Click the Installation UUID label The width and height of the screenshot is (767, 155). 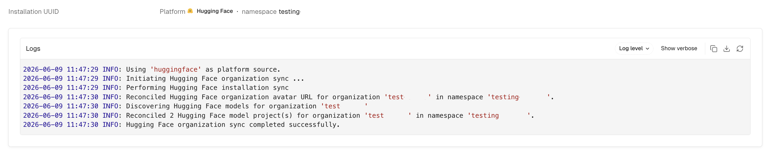(34, 11)
